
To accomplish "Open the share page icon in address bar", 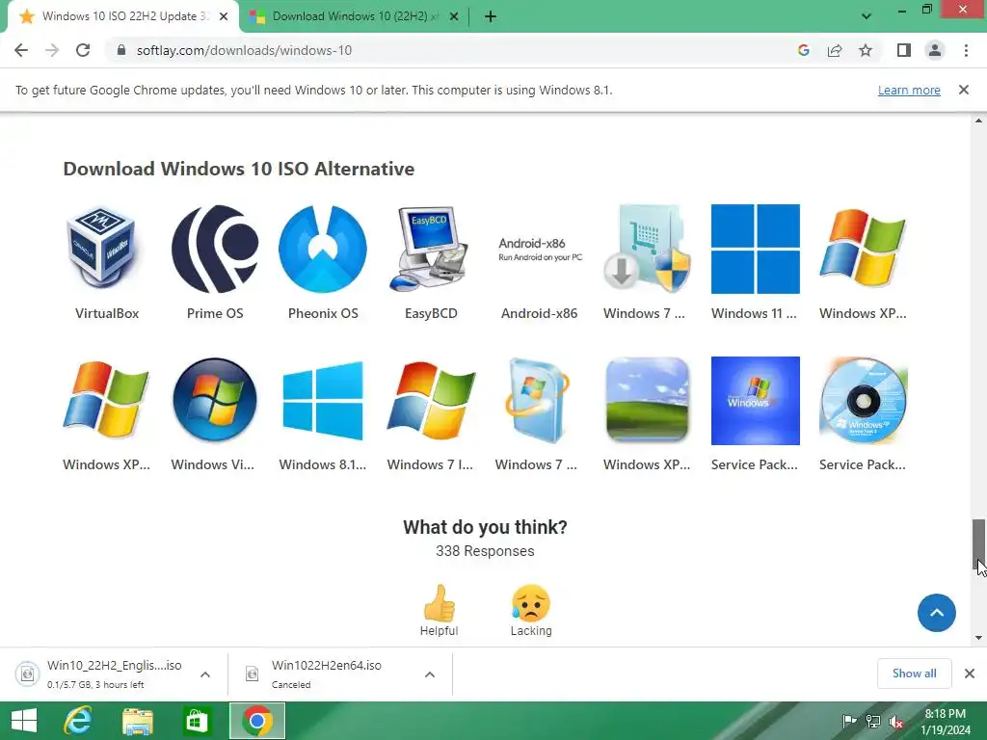I will [835, 50].
